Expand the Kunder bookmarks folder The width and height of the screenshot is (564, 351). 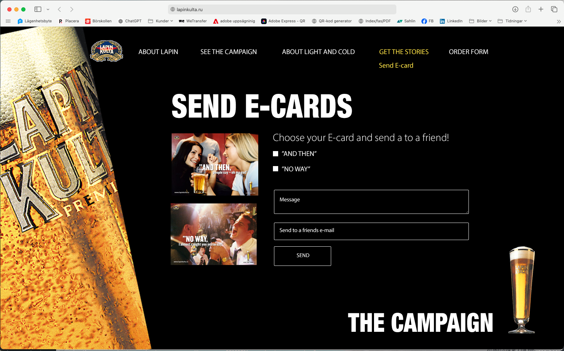160,21
